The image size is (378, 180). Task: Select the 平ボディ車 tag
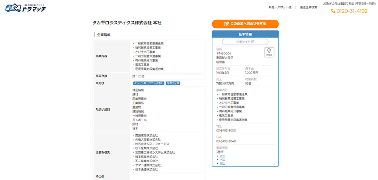tap(173, 83)
